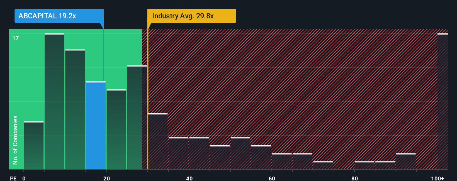Select the histogram bar for PE 85-90

click(385, 165)
